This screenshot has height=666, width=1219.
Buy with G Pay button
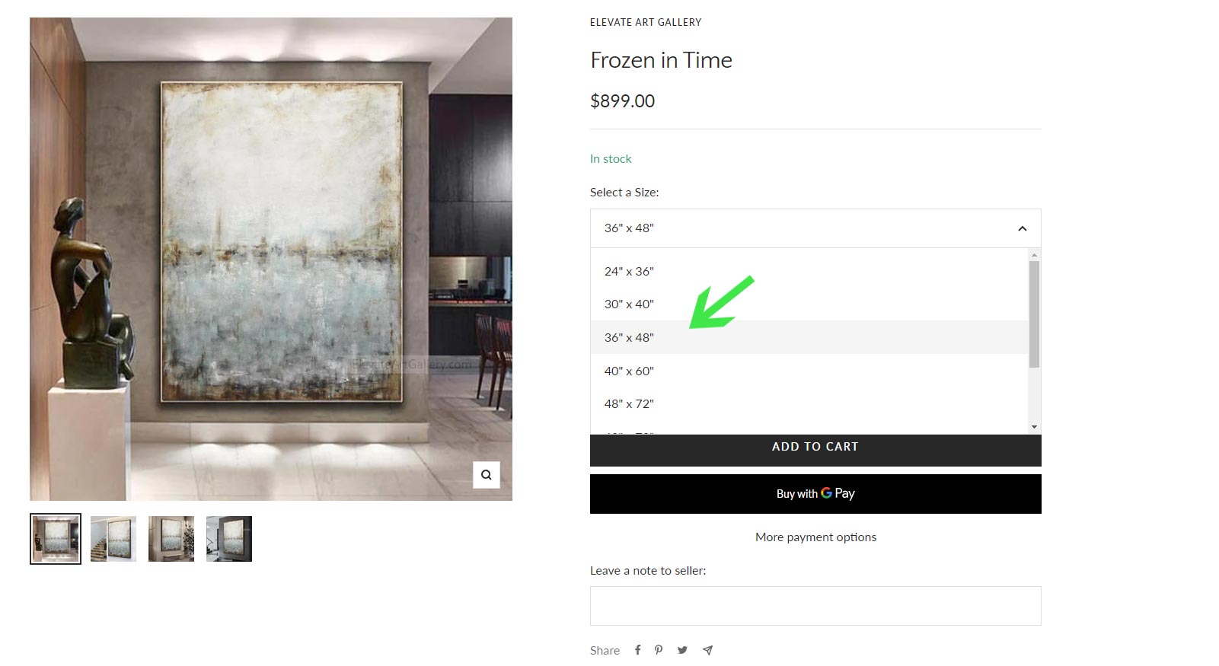[x=815, y=494]
